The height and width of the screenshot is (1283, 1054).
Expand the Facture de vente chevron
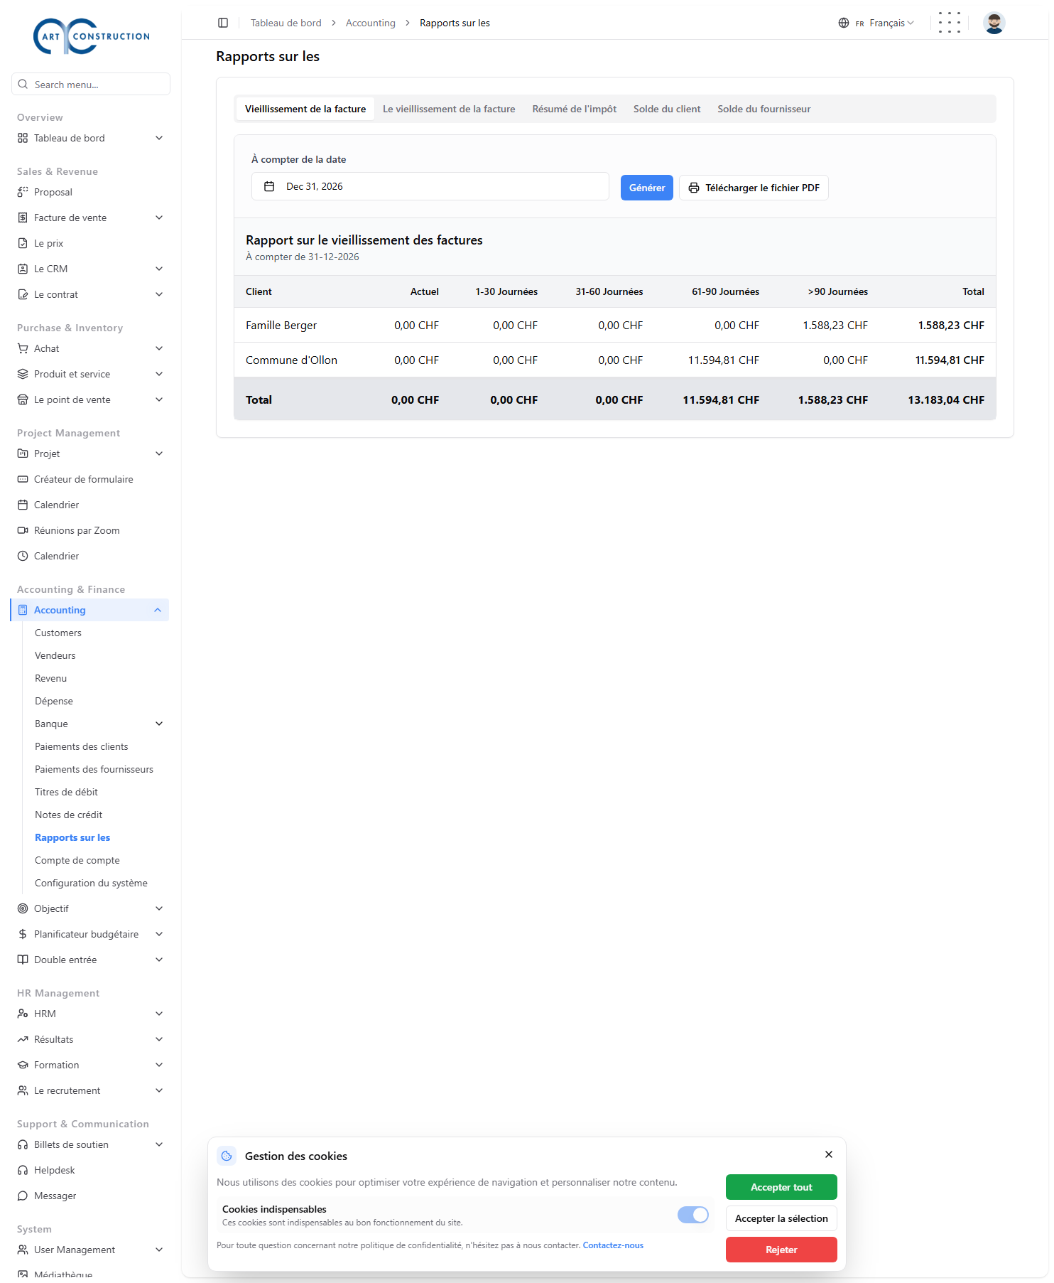(159, 218)
